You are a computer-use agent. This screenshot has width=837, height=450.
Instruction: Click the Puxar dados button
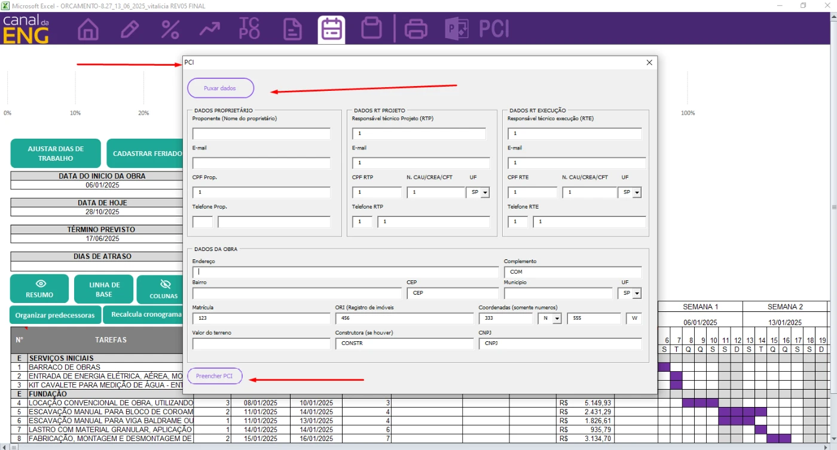pyautogui.click(x=220, y=88)
